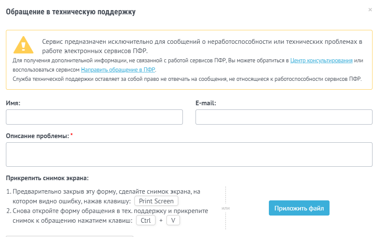Click the или divider between attach options
The width and height of the screenshot is (378, 237).
point(225,208)
